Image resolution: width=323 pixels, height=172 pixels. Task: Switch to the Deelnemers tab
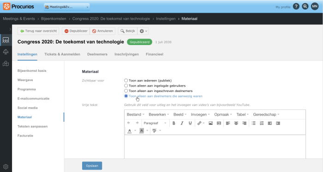[x=97, y=54]
